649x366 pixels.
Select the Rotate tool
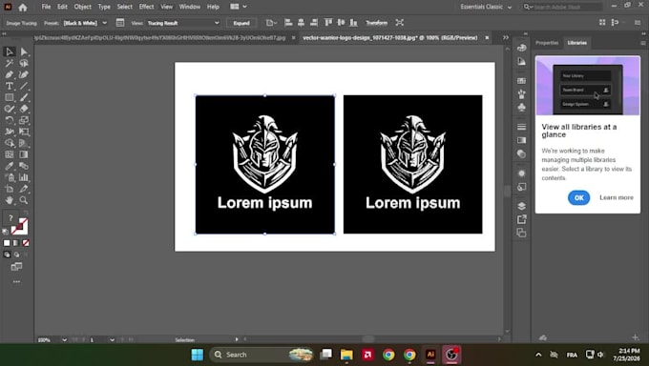click(x=10, y=120)
